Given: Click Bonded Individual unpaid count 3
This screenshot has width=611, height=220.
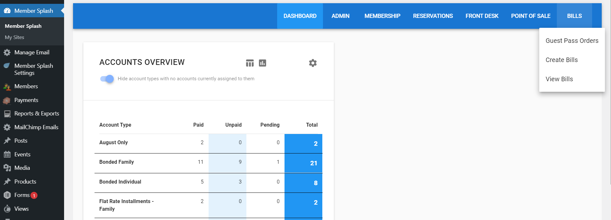Looking at the screenshot, I should (240, 182).
